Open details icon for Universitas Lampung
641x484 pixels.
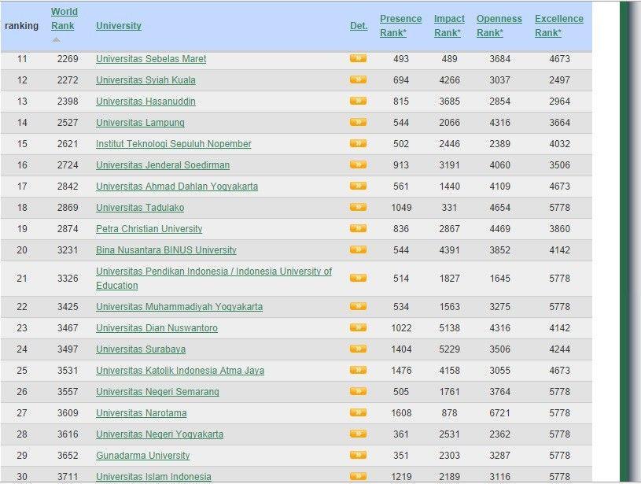(358, 122)
